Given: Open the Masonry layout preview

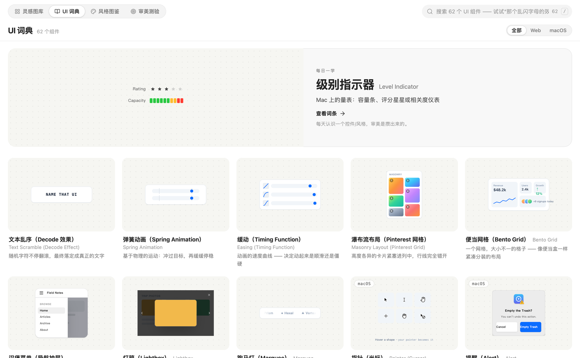Looking at the screenshot, I should 404,194.
